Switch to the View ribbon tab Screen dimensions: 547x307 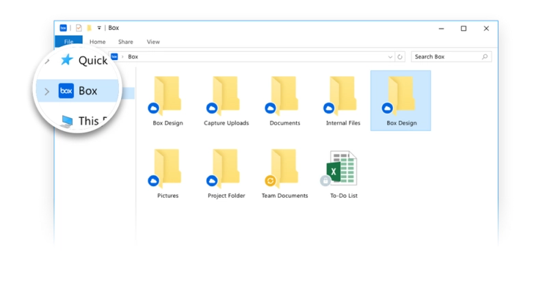pos(153,42)
